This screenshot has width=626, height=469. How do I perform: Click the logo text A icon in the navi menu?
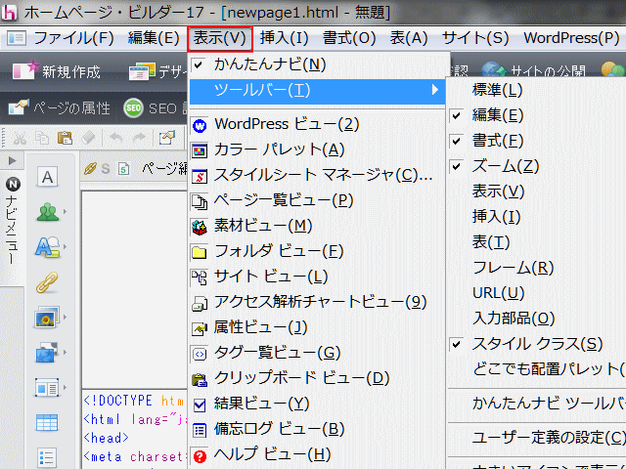tap(47, 247)
